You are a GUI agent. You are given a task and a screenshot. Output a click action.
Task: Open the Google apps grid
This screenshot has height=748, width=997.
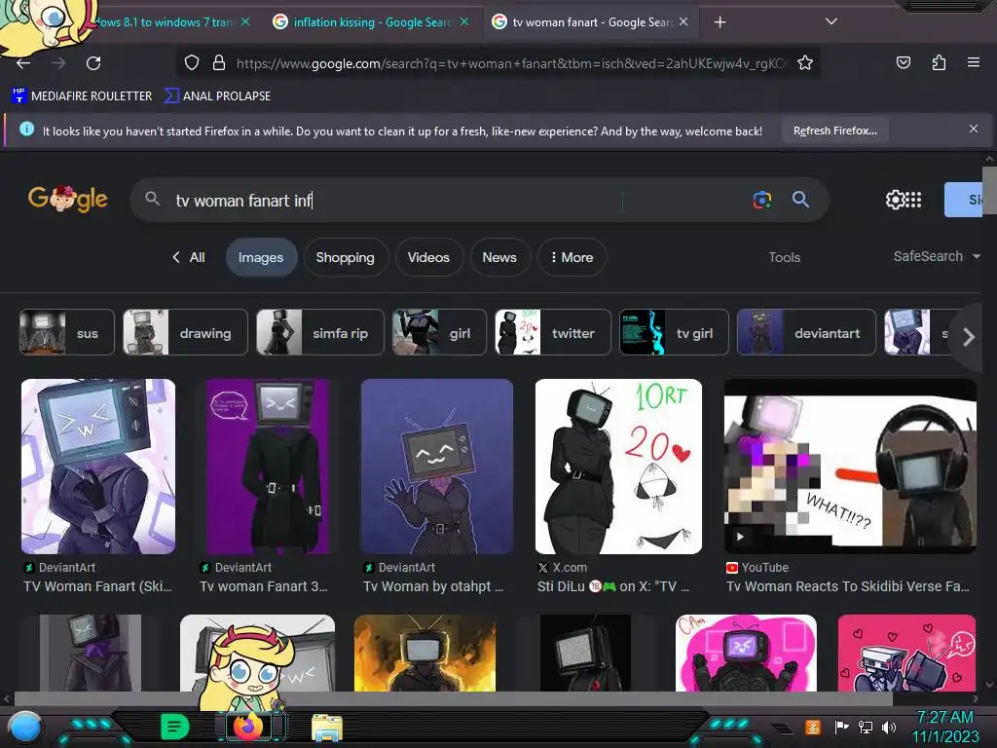913,200
